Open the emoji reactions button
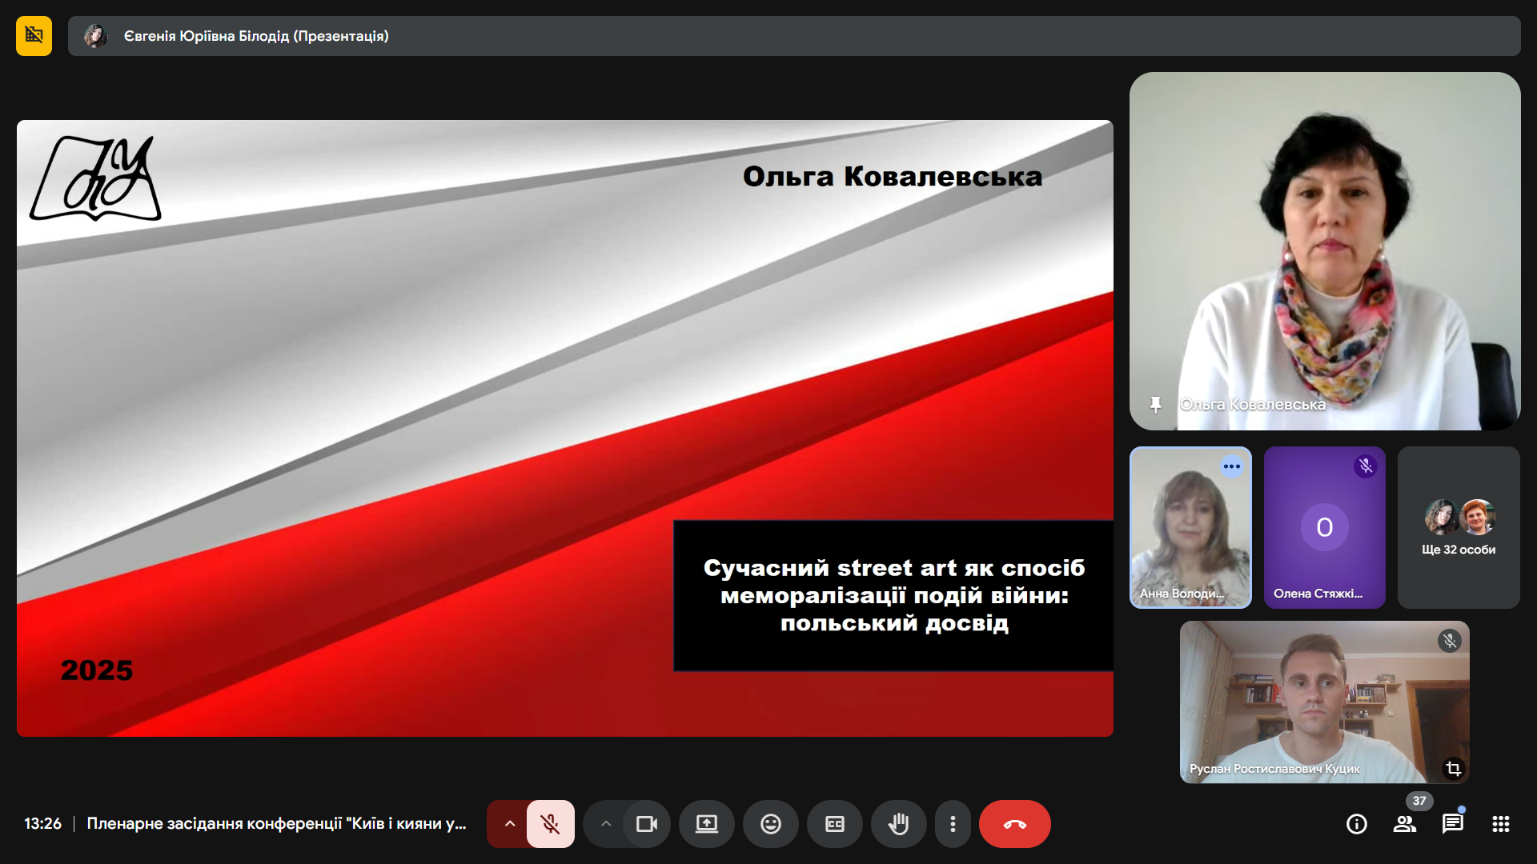 coord(770,824)
